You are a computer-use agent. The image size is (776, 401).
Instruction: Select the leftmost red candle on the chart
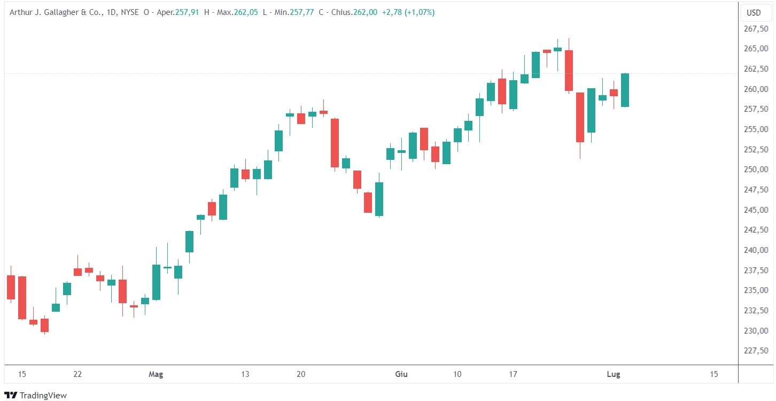tap(11, 287)
